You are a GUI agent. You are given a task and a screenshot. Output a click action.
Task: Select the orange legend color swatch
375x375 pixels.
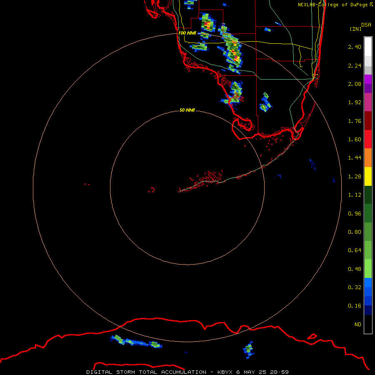pyautogui.click(x=368, y=157)
